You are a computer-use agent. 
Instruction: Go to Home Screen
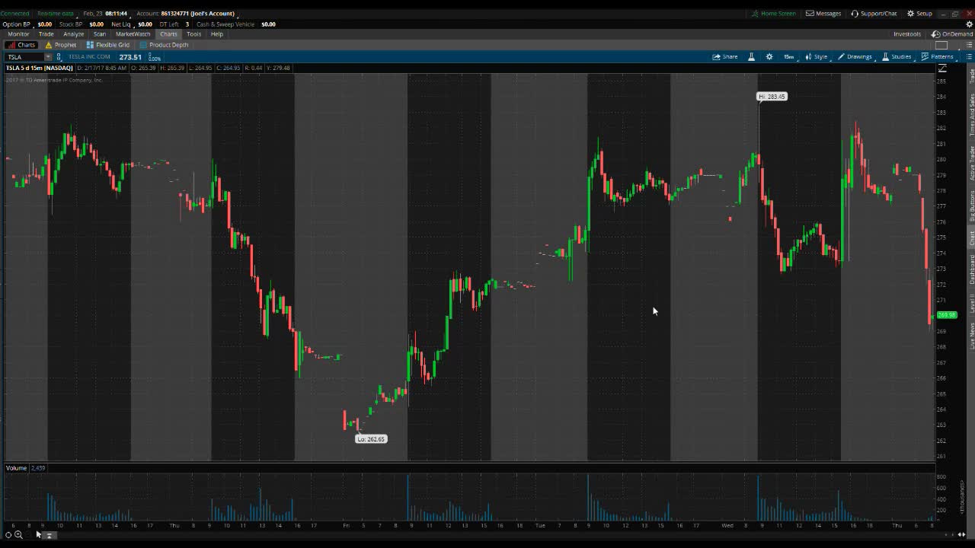click(x=774, y=13)
